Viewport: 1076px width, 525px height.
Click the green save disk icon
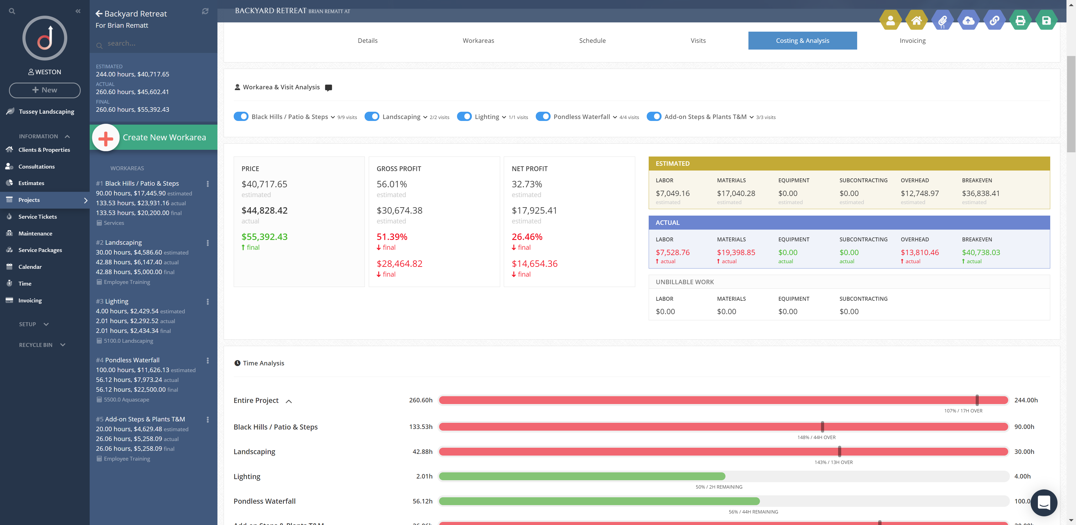1046,20
